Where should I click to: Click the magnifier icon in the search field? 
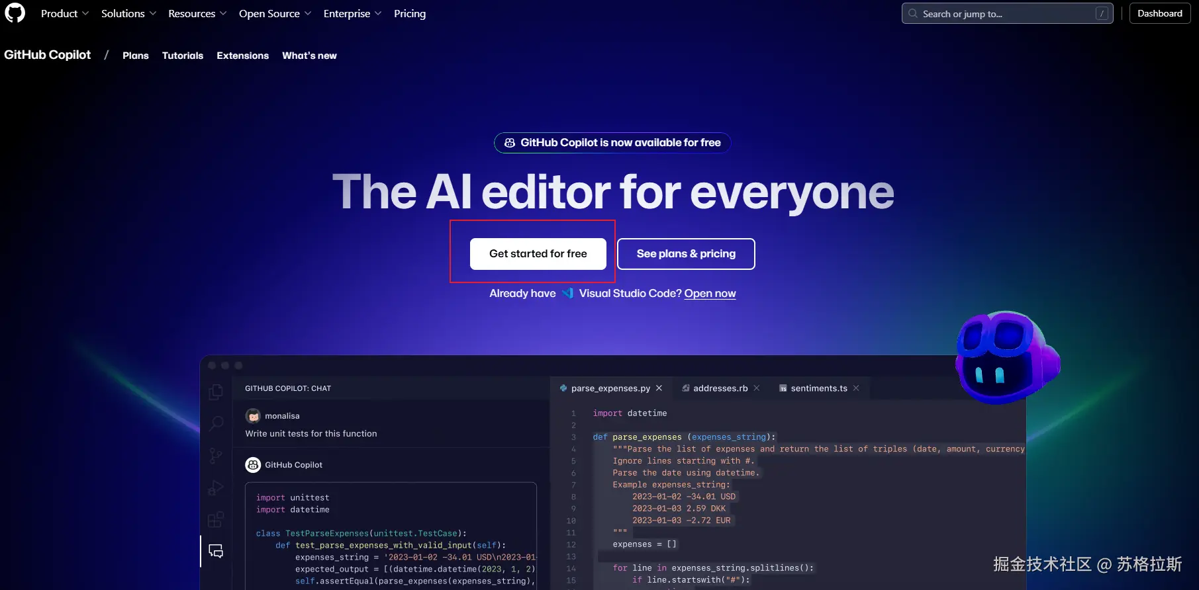913,13
